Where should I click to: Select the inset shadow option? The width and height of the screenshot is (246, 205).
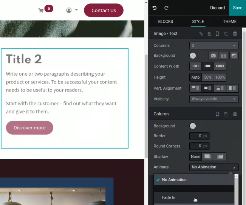click(220, 157)
